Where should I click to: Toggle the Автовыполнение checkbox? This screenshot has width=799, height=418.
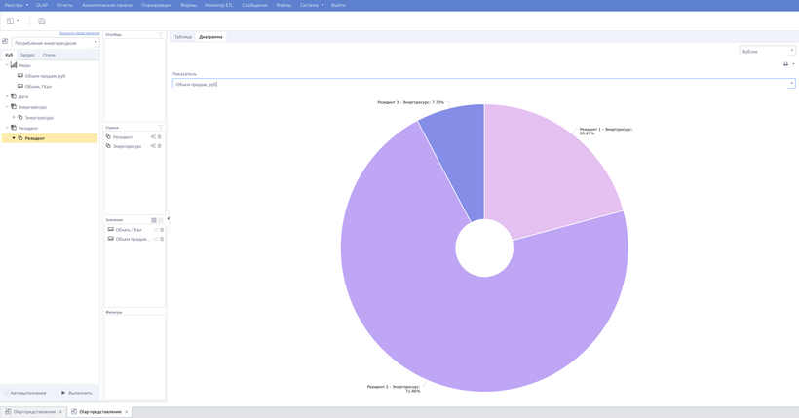(x=6, y=393)
